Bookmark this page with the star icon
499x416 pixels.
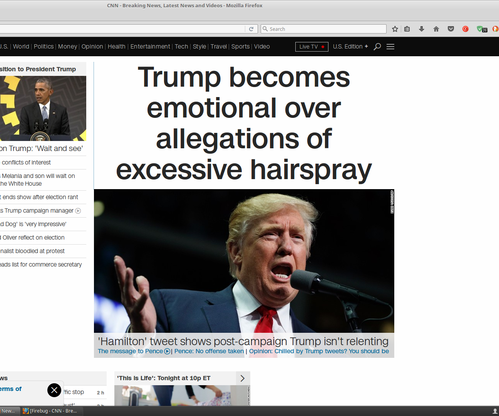tap(395, 29)
